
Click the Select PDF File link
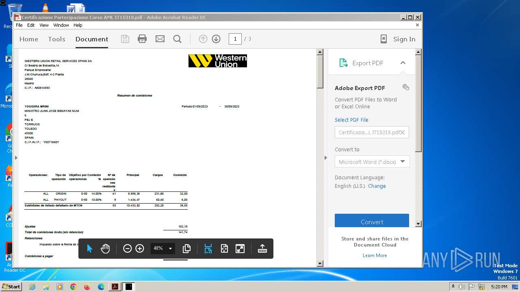click(x=351, y=120)
